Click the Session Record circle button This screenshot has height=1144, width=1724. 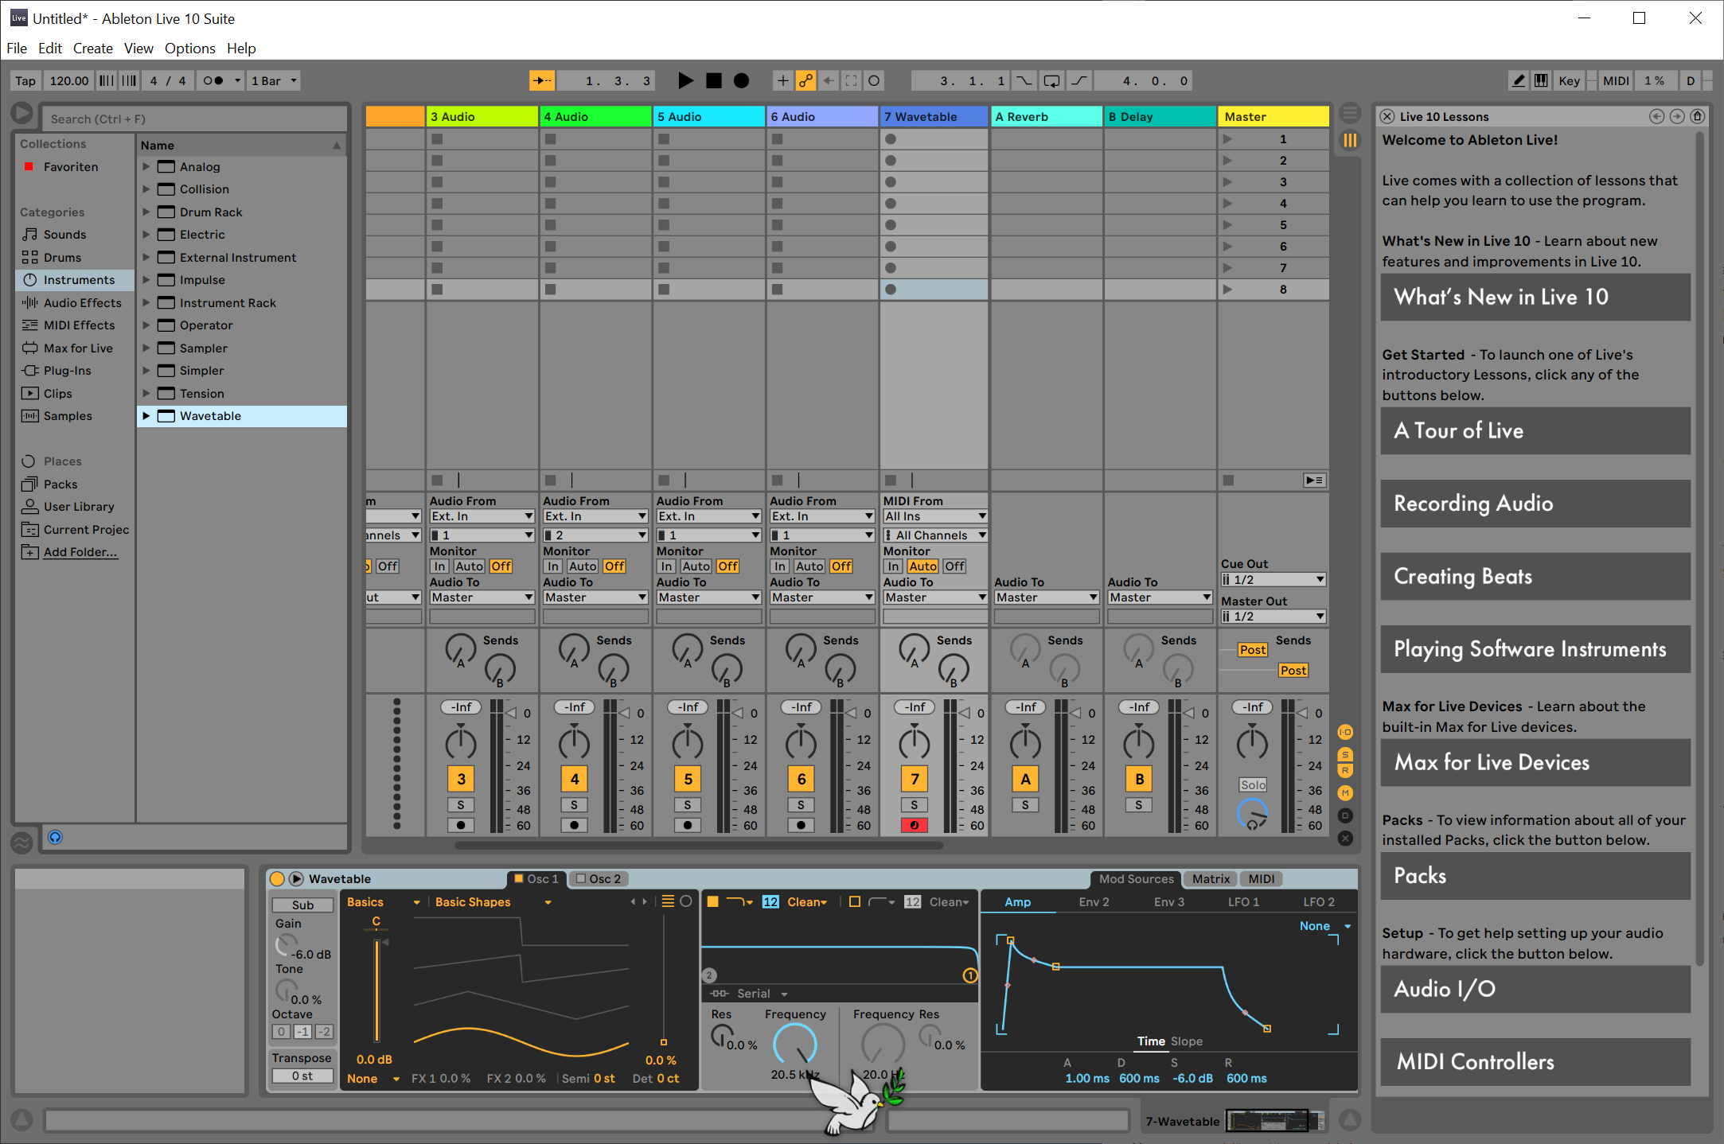[874, 81]
